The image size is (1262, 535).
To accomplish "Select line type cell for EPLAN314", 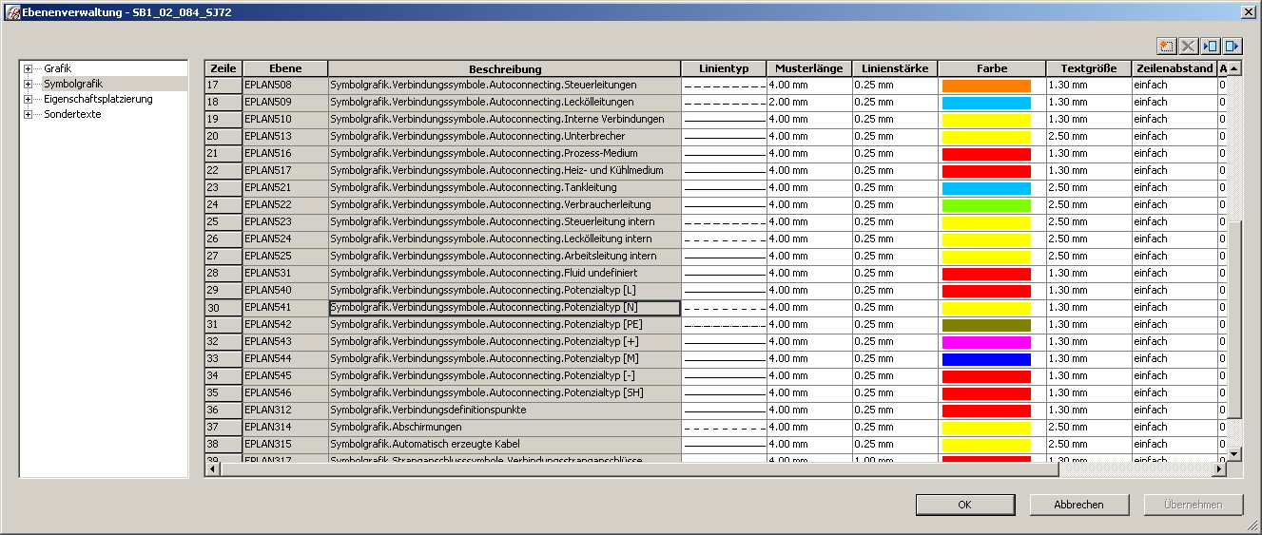I will 724,428.
